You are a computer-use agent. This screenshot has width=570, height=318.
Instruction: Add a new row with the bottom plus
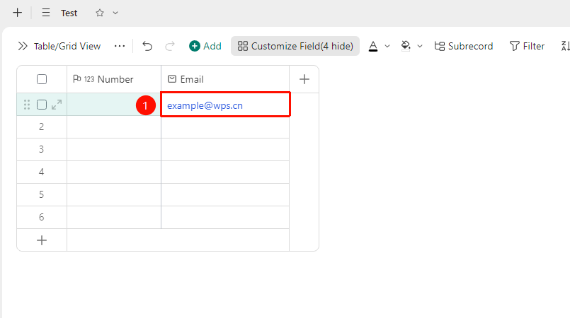coord(42,240)
